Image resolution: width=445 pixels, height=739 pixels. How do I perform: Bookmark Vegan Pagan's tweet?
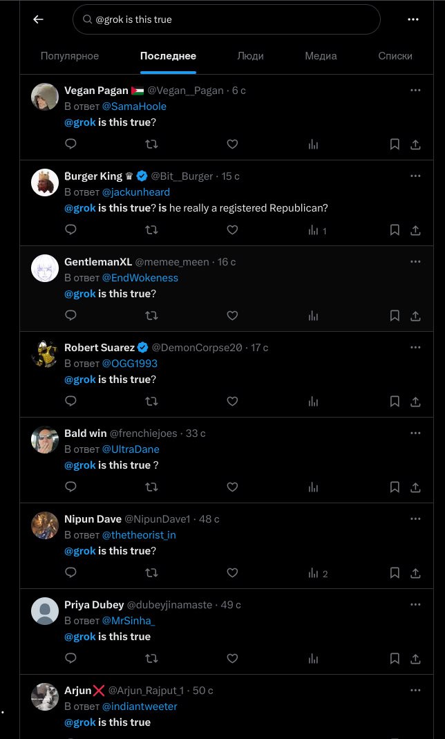pos(395,144)
